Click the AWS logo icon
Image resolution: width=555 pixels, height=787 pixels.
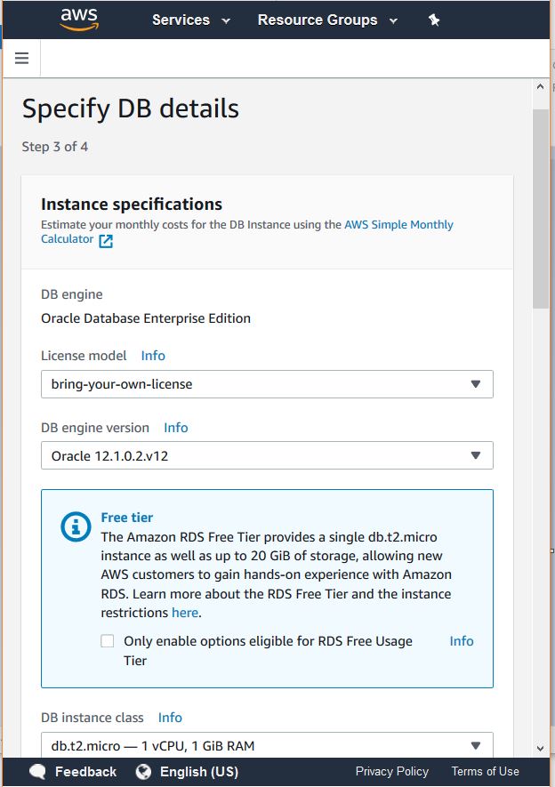(77, 20)
